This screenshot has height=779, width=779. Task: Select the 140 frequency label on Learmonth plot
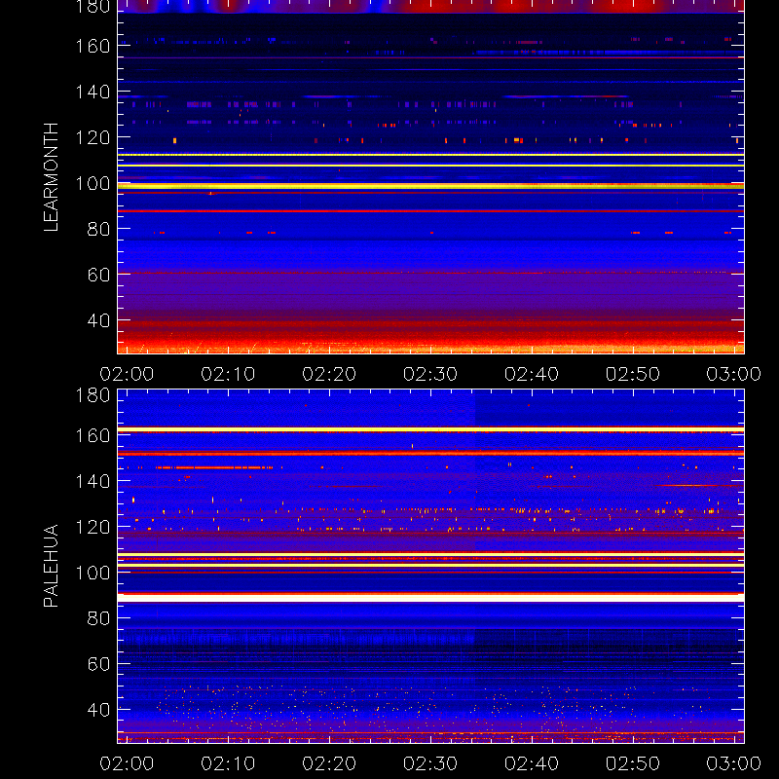(93, 92)
